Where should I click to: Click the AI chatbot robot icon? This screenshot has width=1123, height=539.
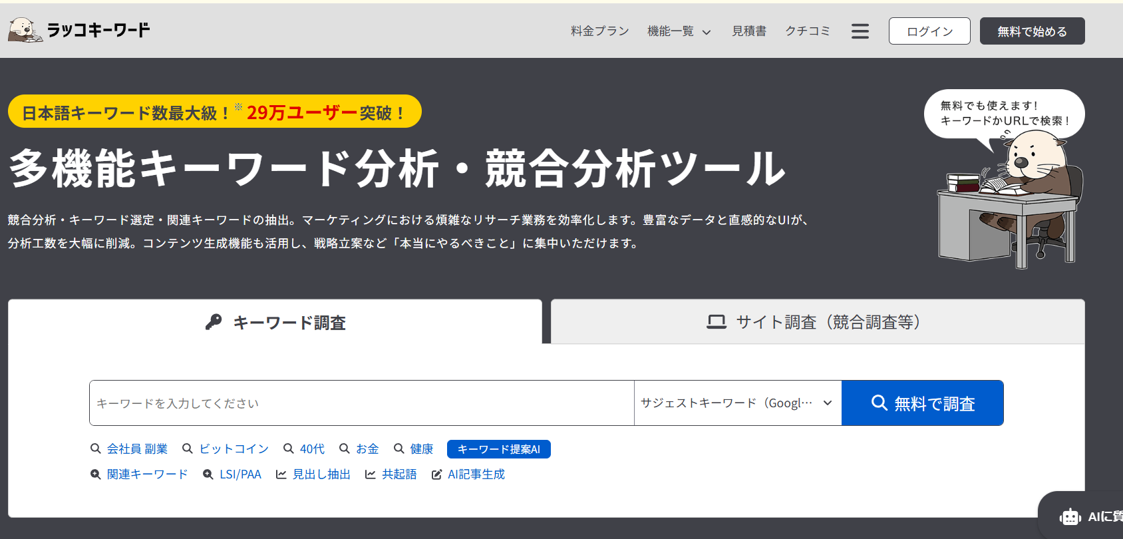(x=1070, y=516)
